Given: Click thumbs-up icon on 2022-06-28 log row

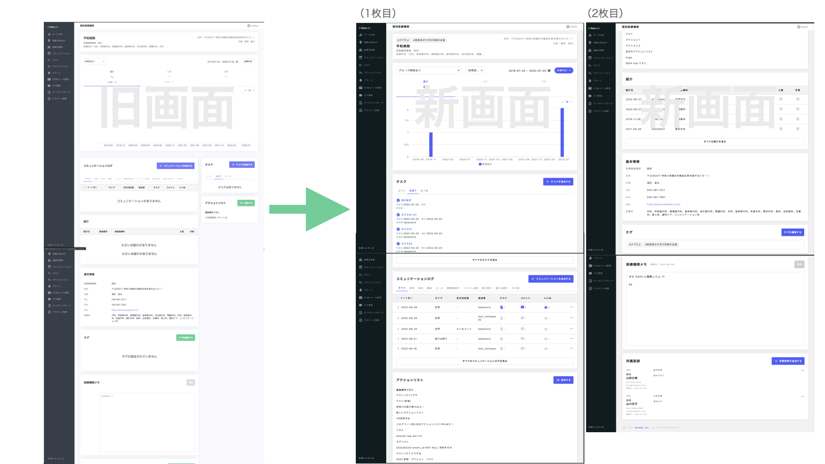Looking at the screenshot, I should coord(546,307).
